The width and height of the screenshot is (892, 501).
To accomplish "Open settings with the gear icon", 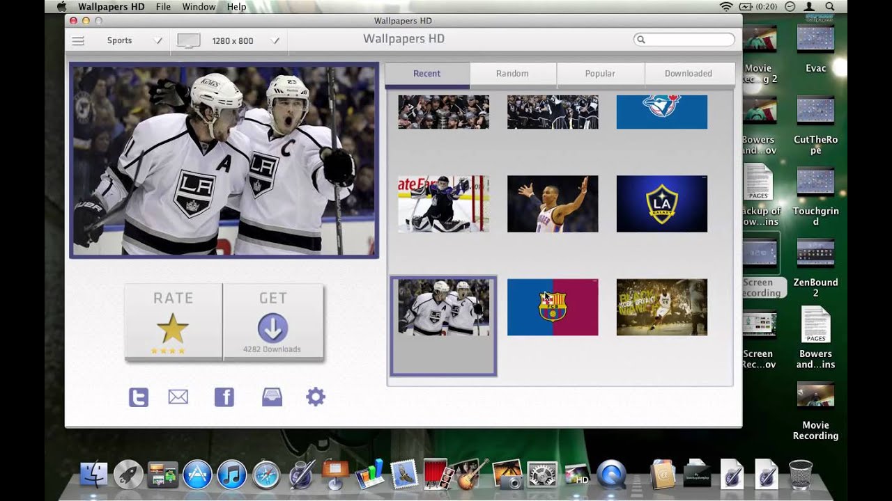I will click(316, 397).
